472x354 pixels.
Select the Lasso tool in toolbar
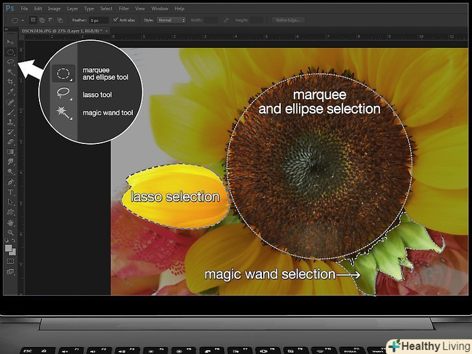(x=10, y=62)
